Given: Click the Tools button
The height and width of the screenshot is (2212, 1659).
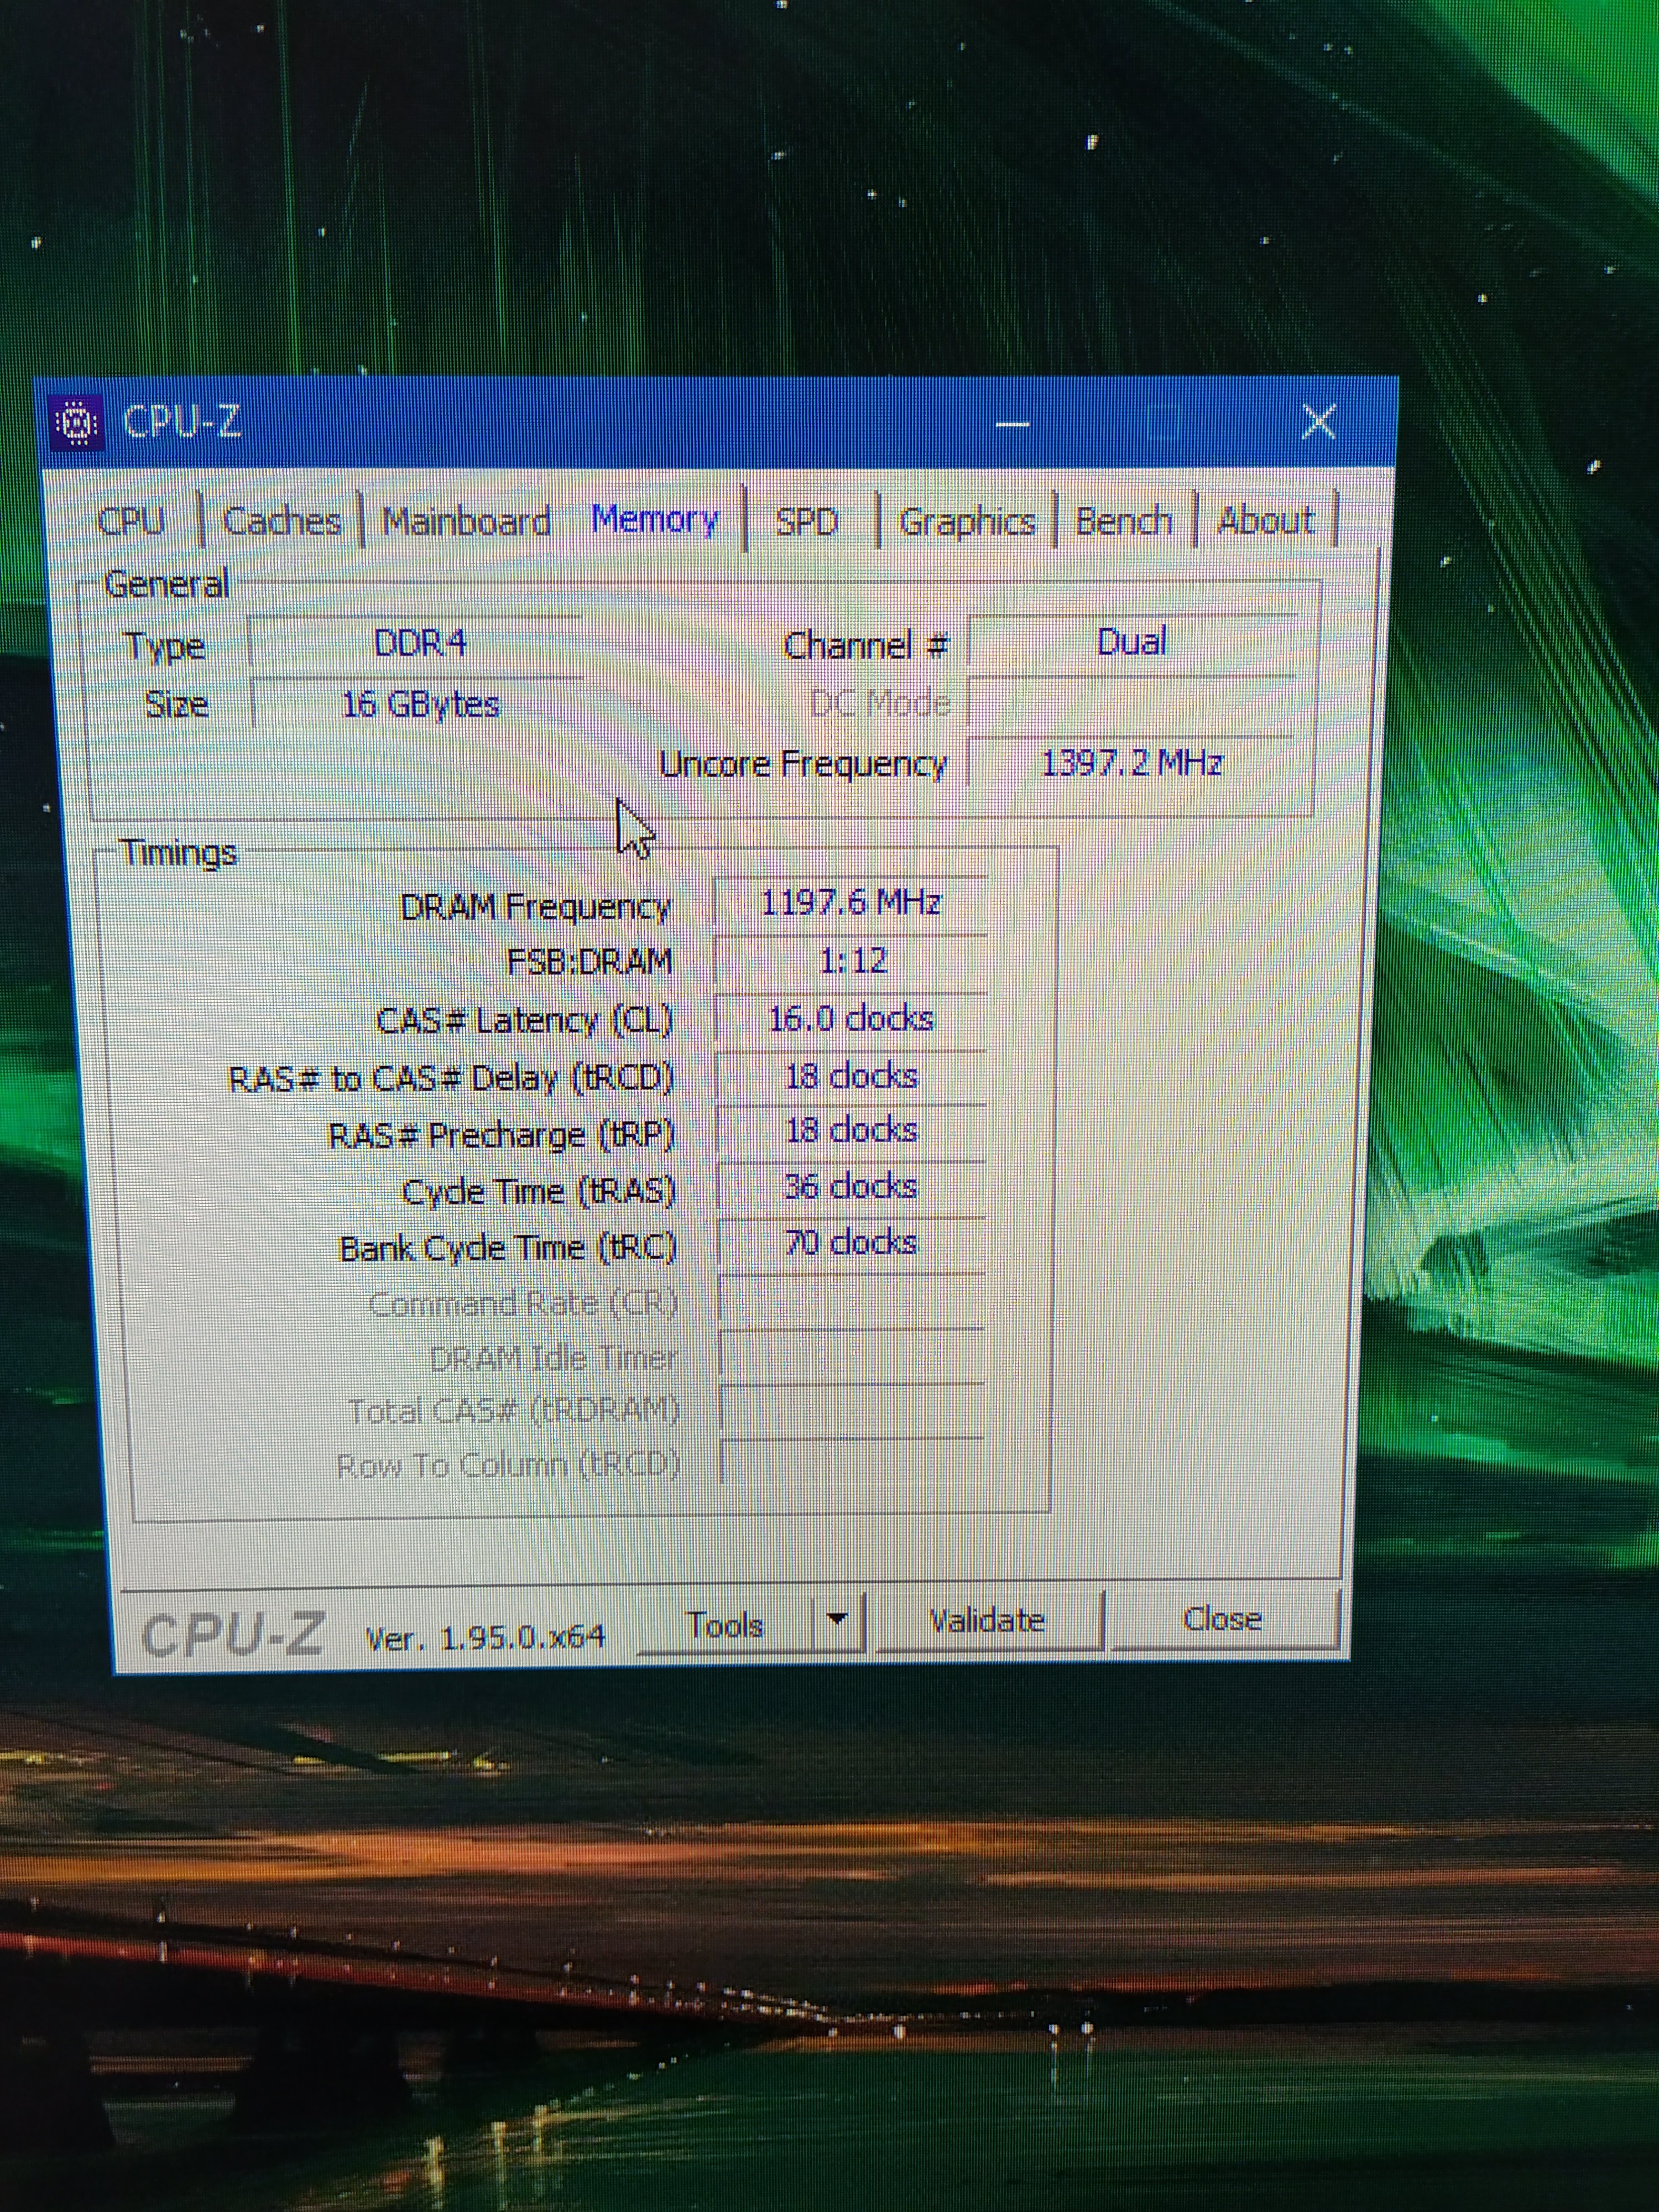Looking at the screenshot, I should pos(725,1625).
